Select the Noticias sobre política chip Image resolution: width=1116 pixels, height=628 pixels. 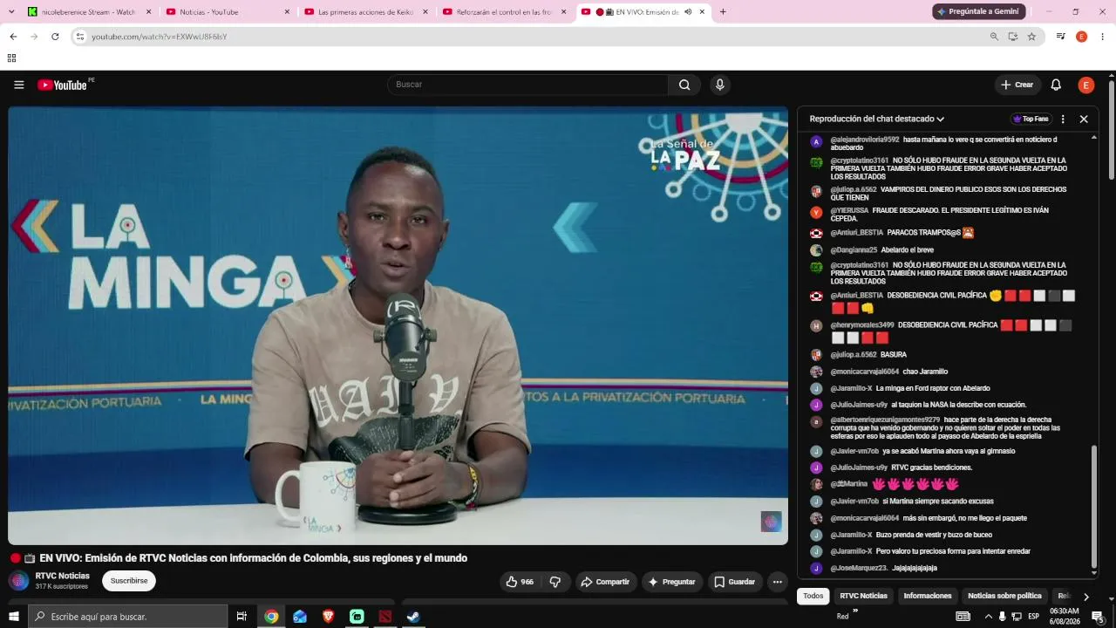(1004, 596)
